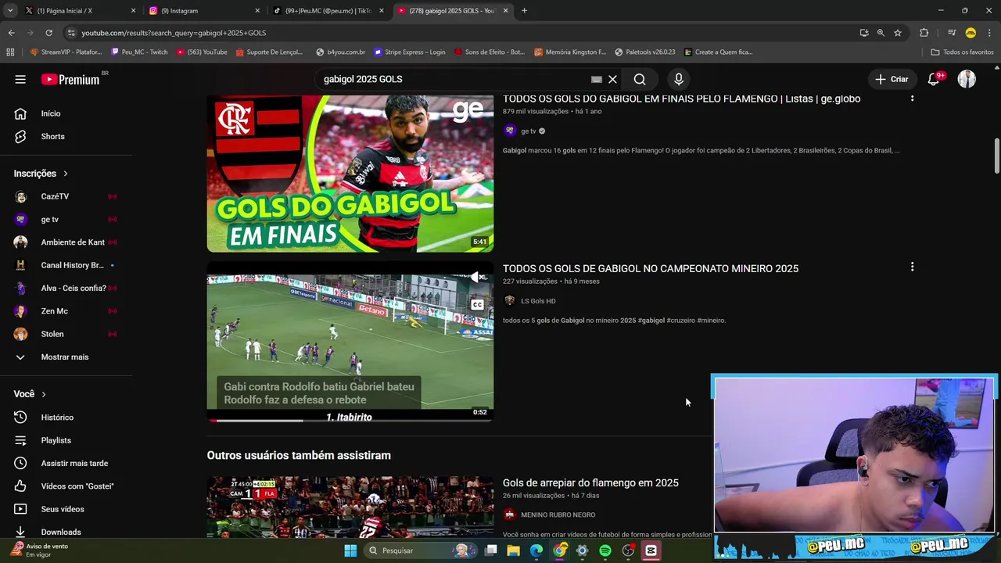
Task: Open the tab search dropdown arrow
Action: tap(9, 11)
